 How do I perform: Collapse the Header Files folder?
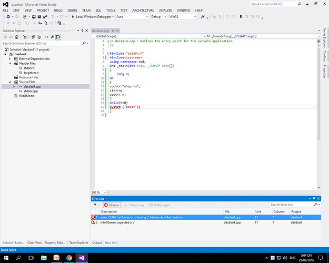(x=9, y=64)
